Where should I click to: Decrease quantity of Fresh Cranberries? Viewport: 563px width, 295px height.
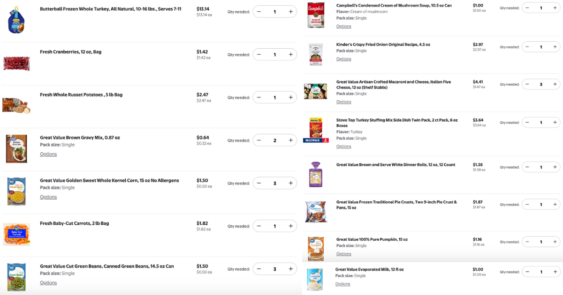(x=259, y=55)
